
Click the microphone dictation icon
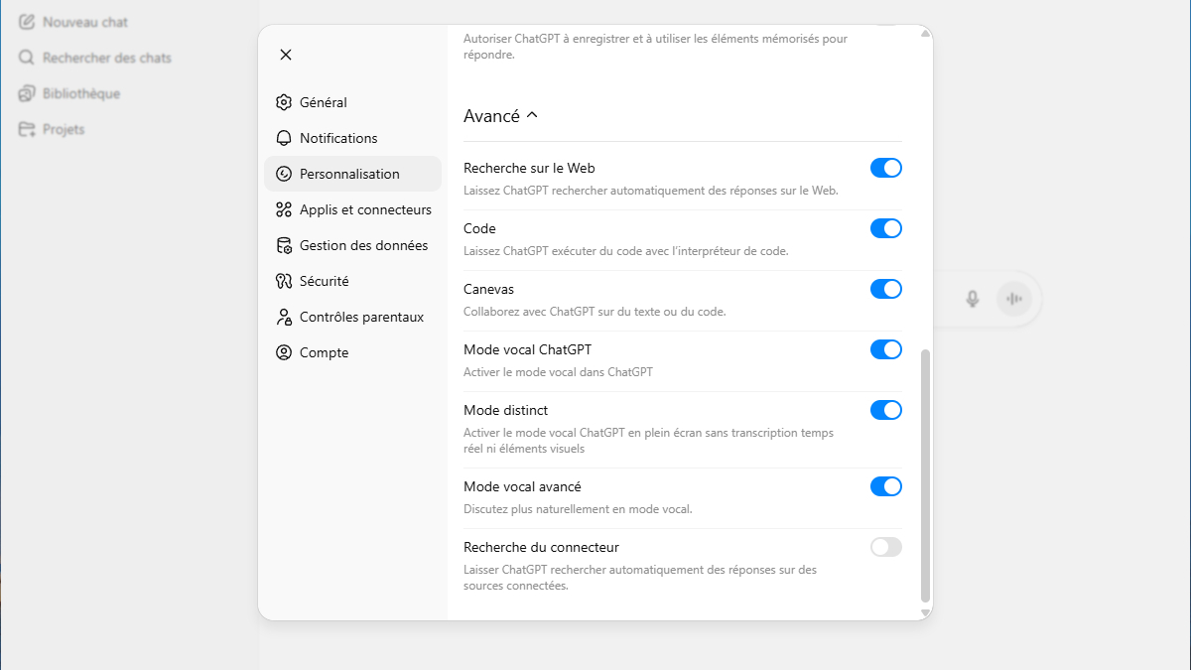tap(973, 299)
